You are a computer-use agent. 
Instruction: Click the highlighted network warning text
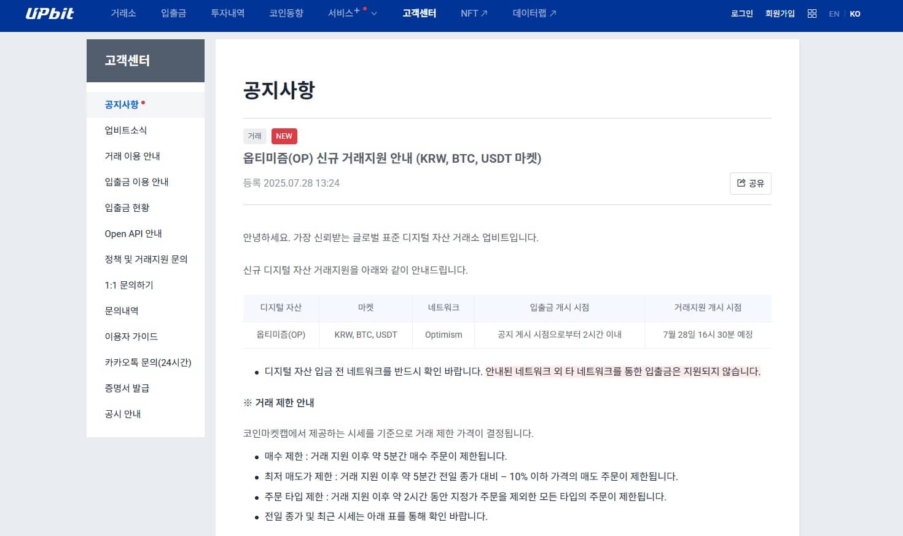click(x=623, y=371)
